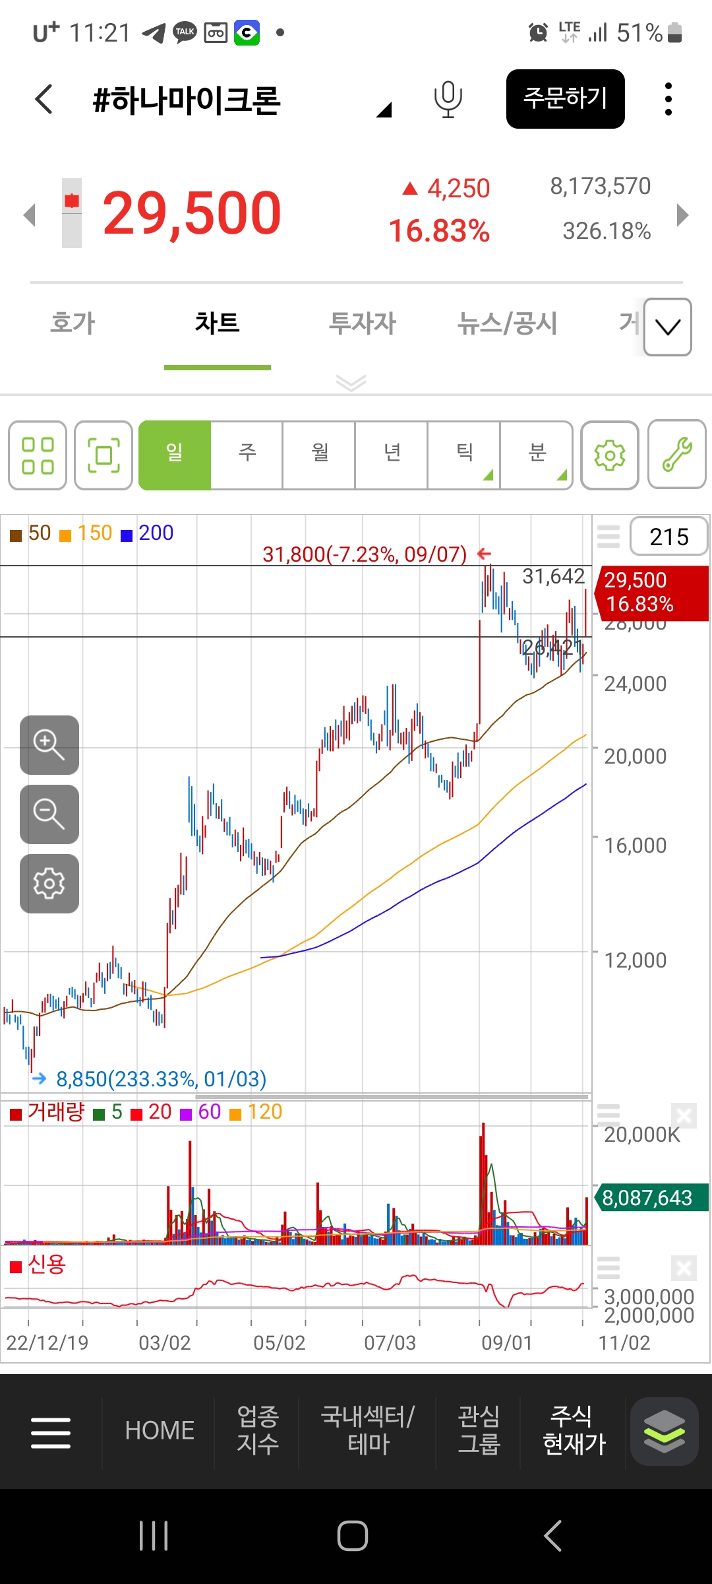Screen dimensions: 712x1584
Task: Close the 신용 panel with X
Action: [684, 1268]
